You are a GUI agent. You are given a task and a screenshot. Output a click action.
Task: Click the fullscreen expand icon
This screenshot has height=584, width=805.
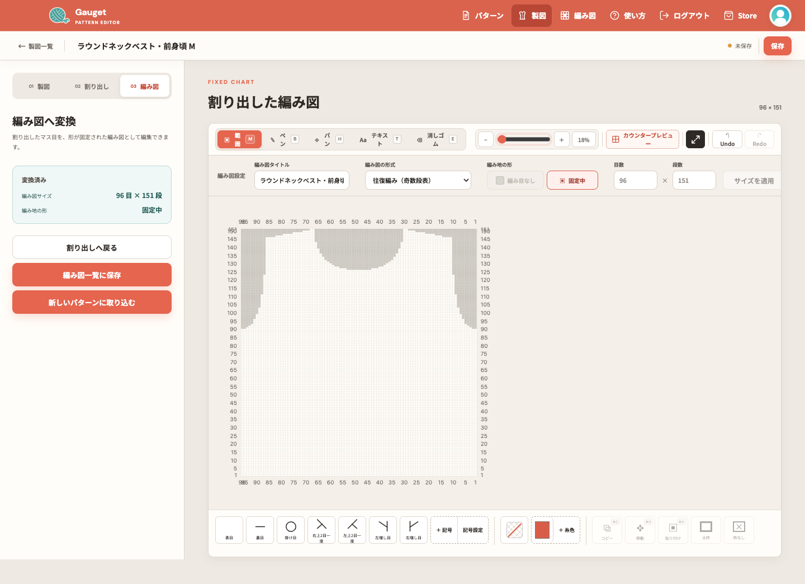pos(695,139)
